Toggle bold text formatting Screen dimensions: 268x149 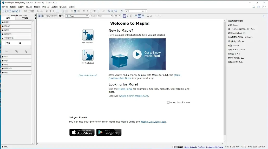coord(124,16)
